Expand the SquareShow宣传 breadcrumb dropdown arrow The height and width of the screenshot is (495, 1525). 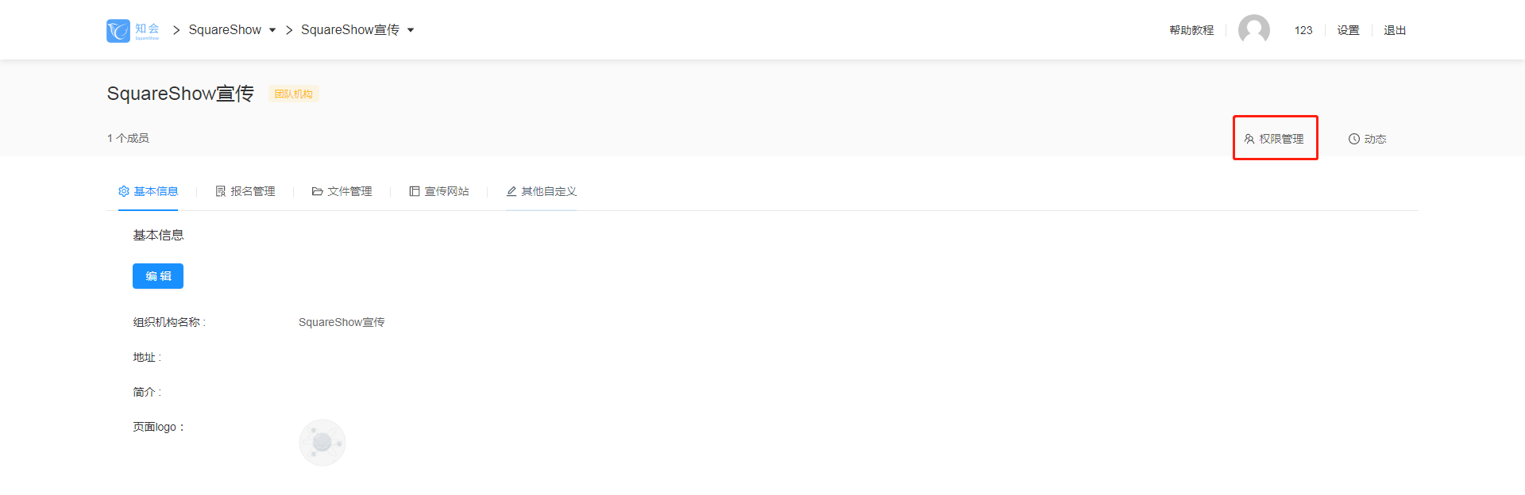click(411, 30)
